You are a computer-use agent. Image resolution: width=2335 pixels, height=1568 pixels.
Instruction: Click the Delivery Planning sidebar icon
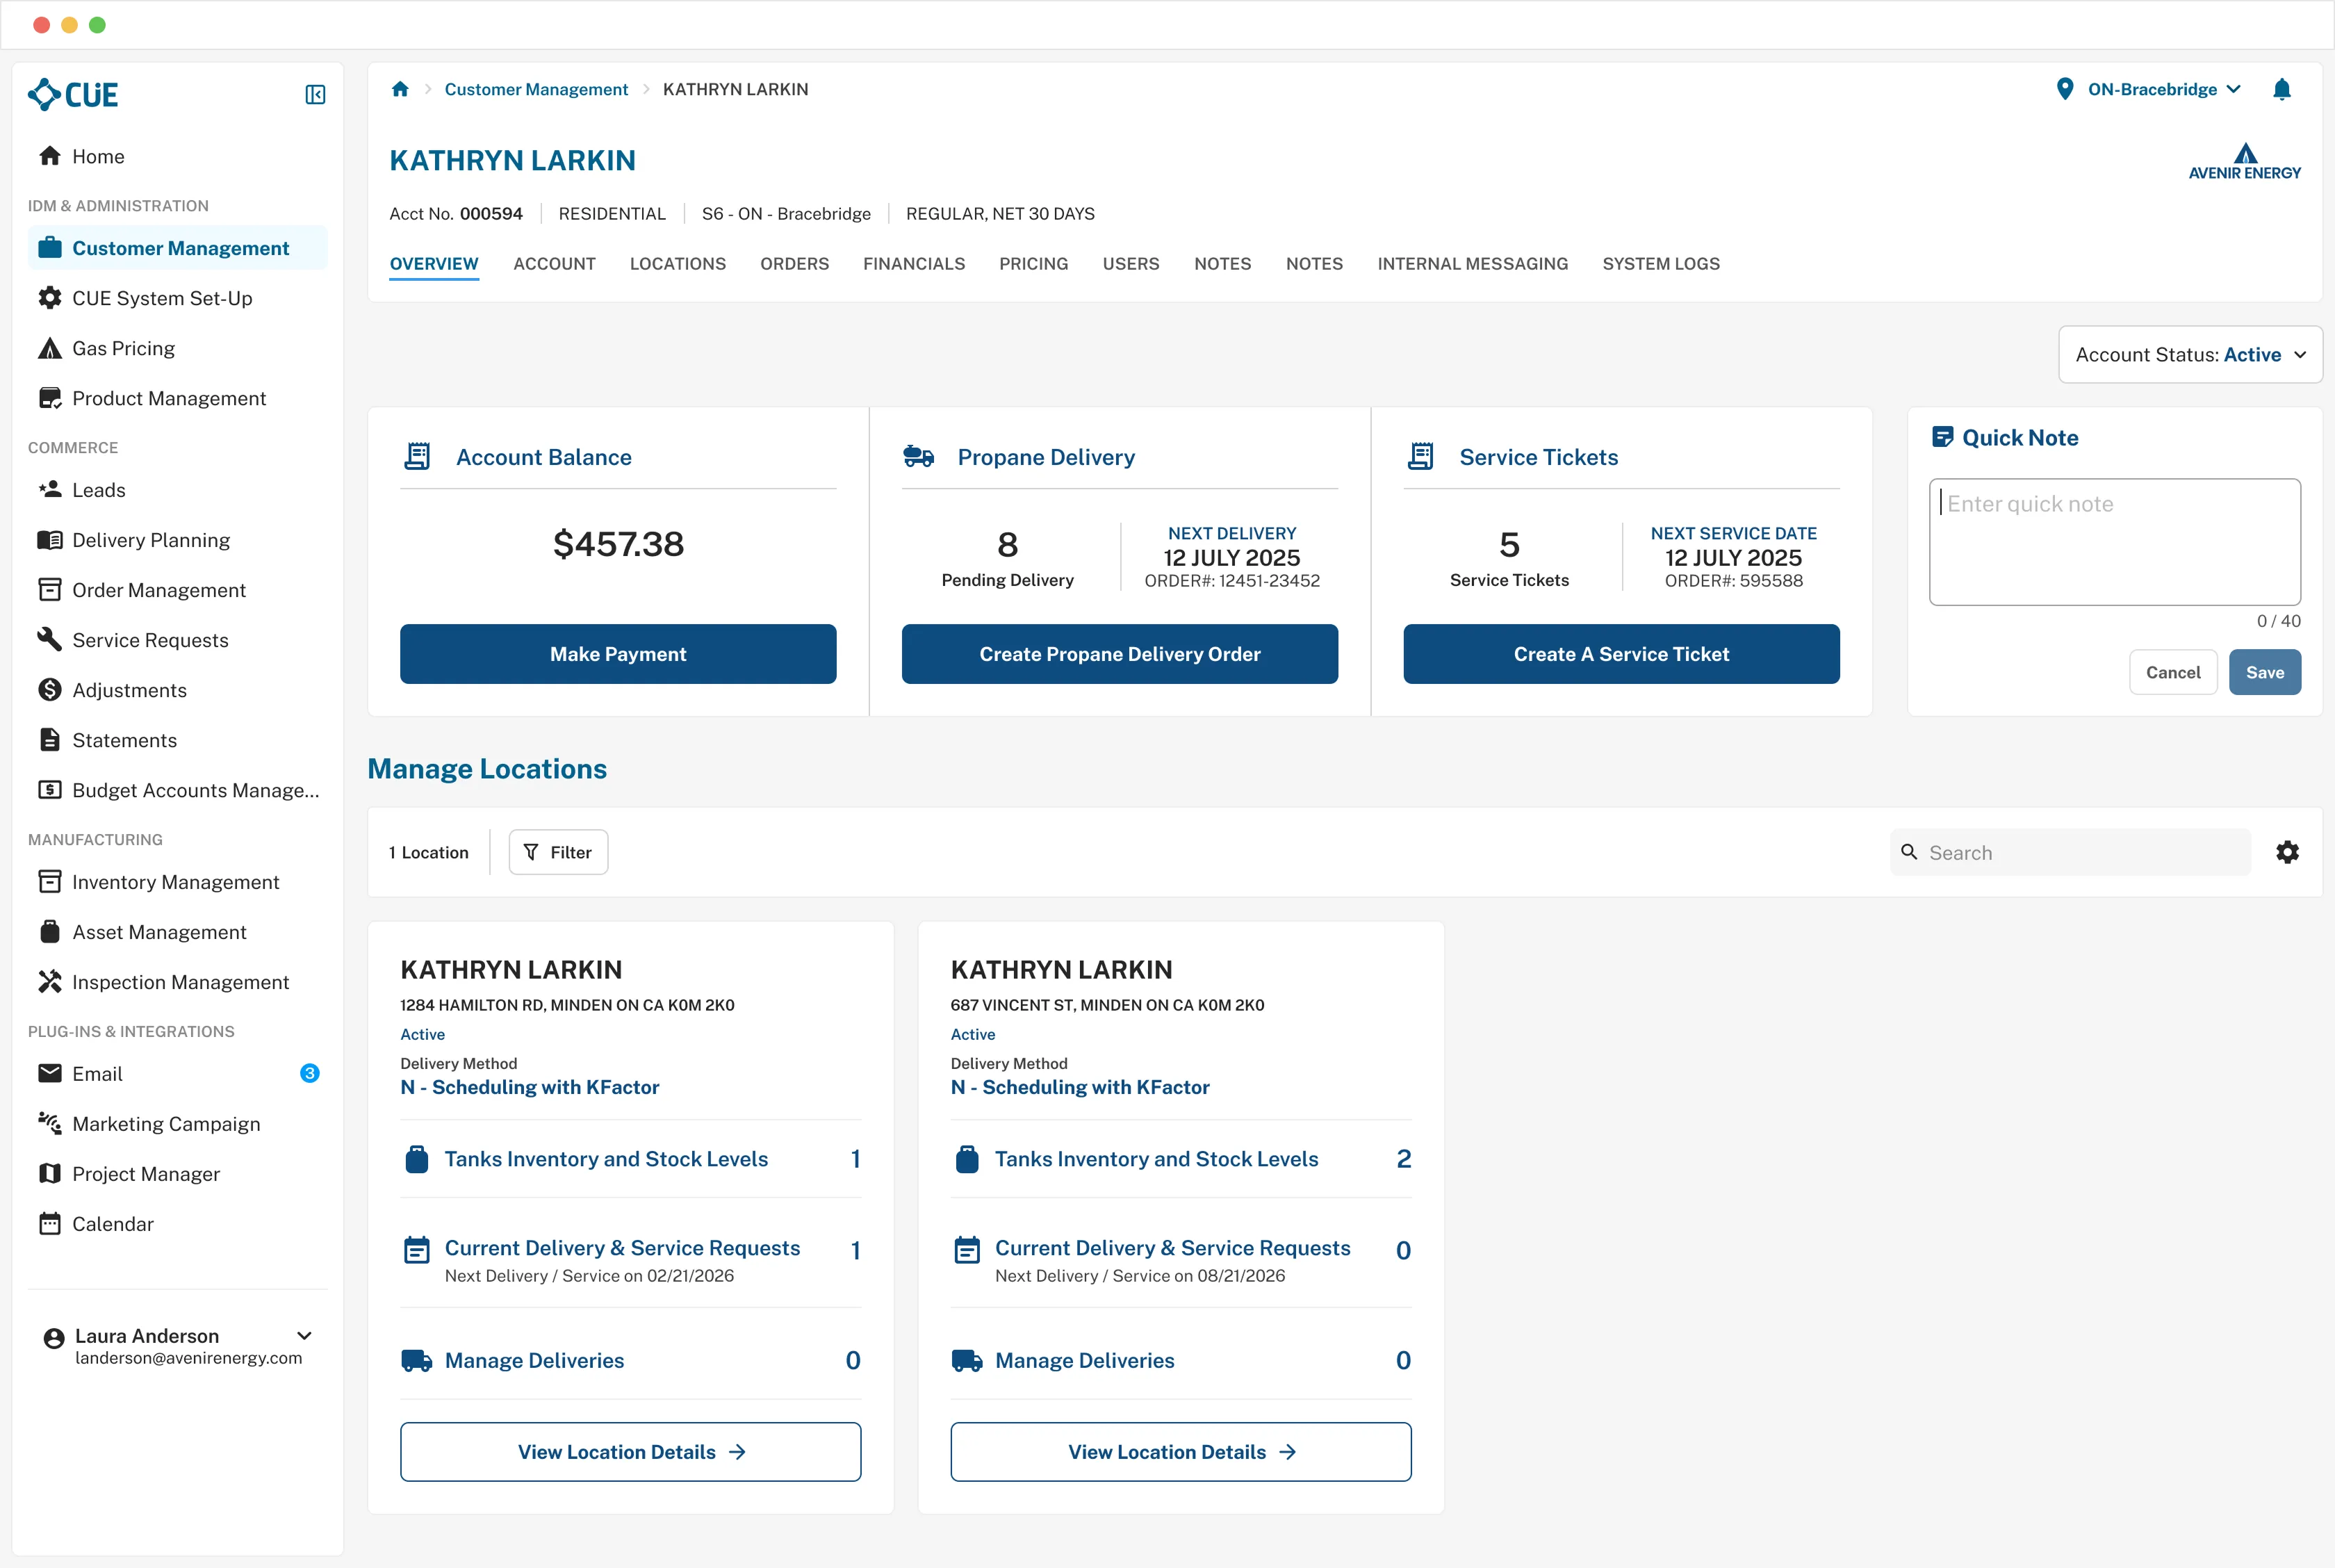tap(50, 540)
